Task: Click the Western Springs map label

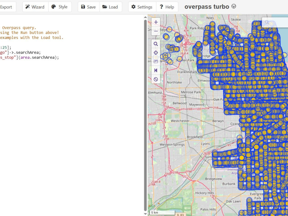Action: click(x=172, y=145)
